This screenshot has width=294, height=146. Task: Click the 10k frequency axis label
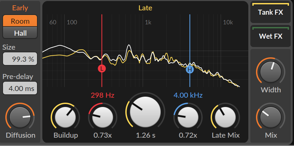click(228, 22)
